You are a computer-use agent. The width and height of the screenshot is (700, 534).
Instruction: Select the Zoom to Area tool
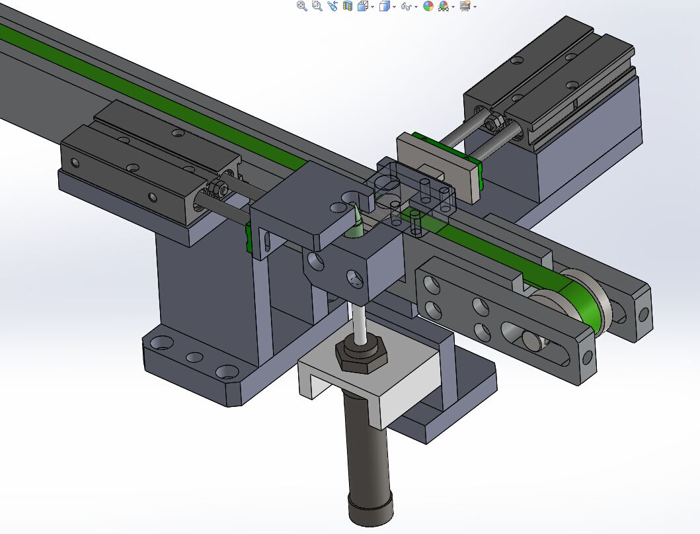click(x=317, y=6)
